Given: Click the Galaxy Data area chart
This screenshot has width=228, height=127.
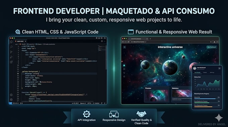Looking at the screenshot, I should click(x=207, y=84).
